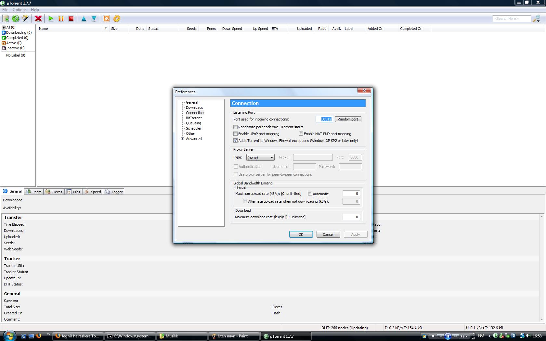Sort by the Name column header
The image size is (546, 341).
pos(69,29)
